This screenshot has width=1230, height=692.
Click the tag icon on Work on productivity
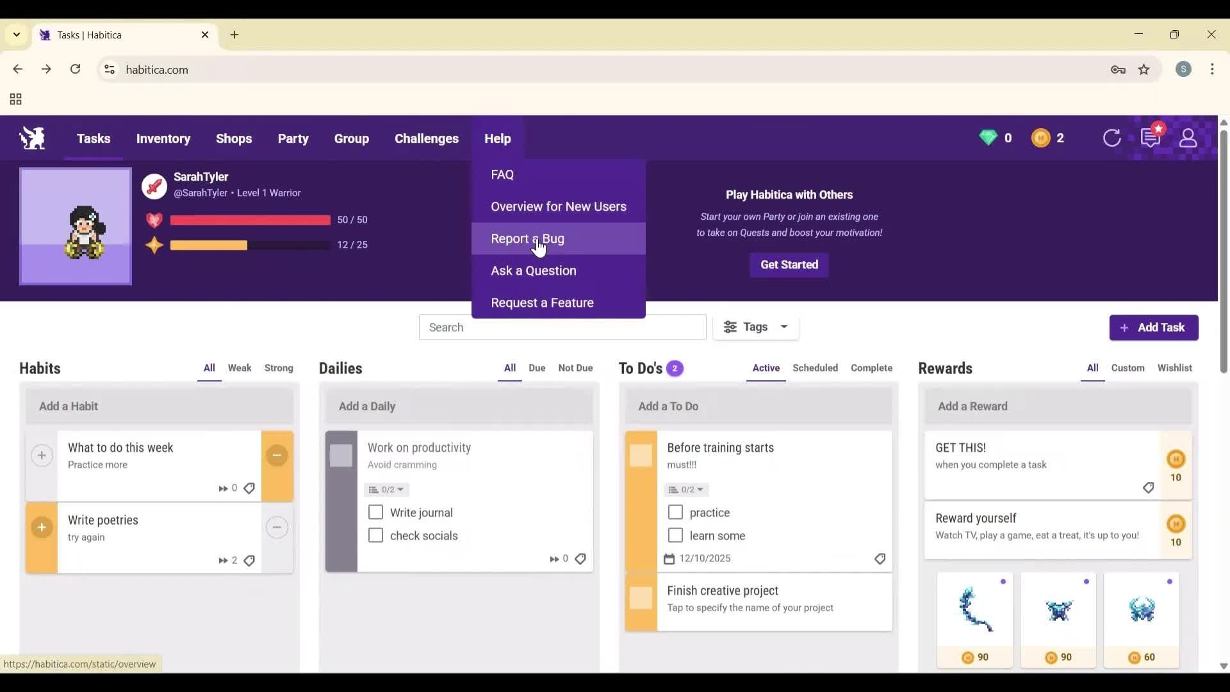(580, 558)
